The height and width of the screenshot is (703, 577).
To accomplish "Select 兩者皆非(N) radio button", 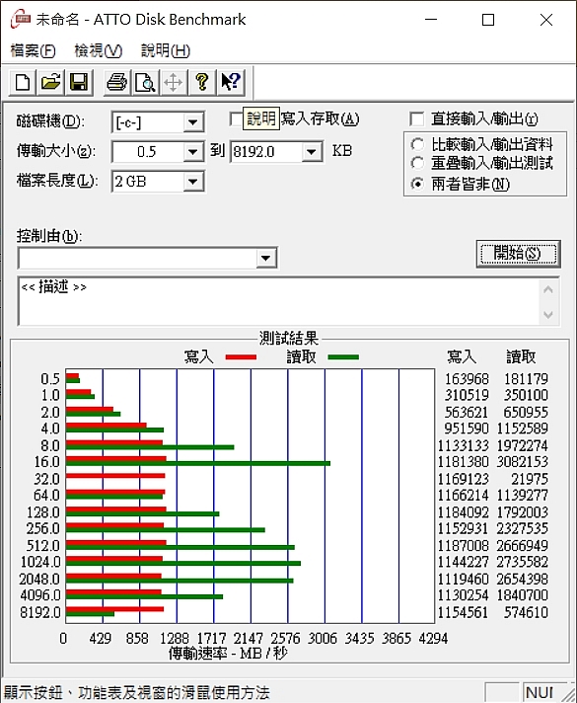I will (x=417, y=184).
